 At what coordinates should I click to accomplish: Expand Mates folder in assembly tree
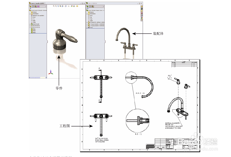point(87,28)
